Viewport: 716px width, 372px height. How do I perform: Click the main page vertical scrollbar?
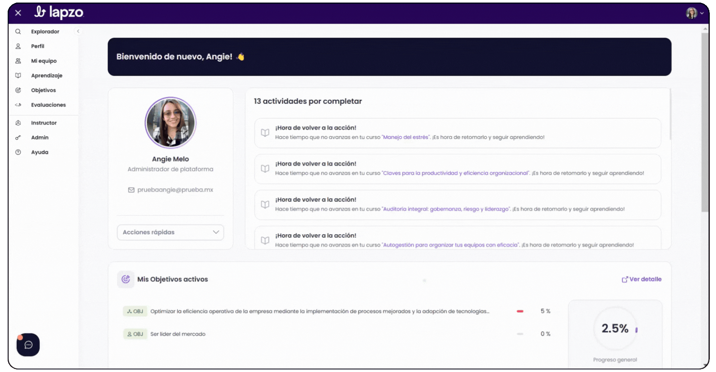coord(705,123)
